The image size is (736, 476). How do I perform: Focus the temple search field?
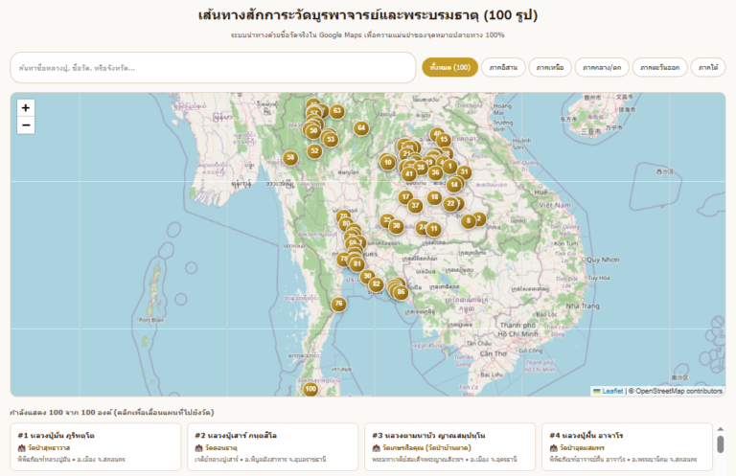point(213,68)
